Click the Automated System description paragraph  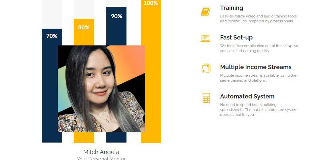pos(259,110)
